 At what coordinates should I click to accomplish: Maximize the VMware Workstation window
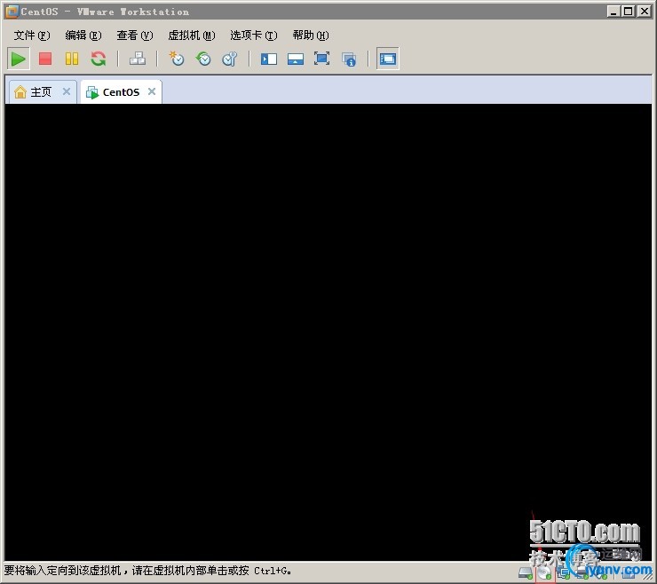(629, 12)
